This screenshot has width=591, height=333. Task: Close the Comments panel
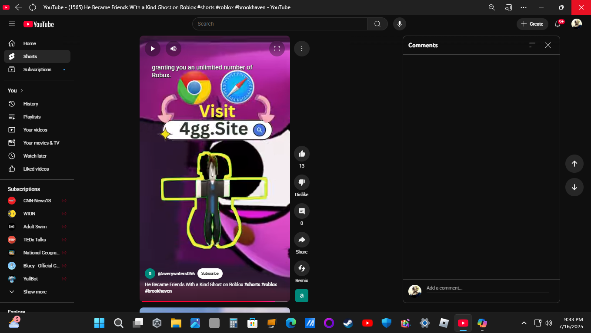[x=548, y=45]
